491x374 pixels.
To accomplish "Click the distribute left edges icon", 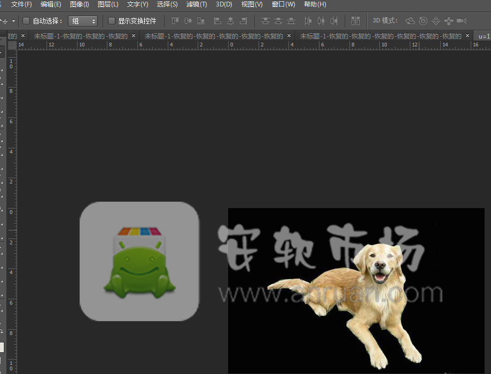I will click(x=308, y=21).
